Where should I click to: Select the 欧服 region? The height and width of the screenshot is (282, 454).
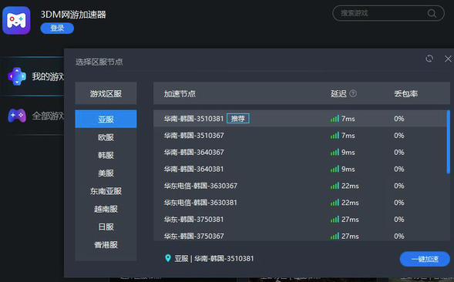pyautogui.click(x=106, y=137)
